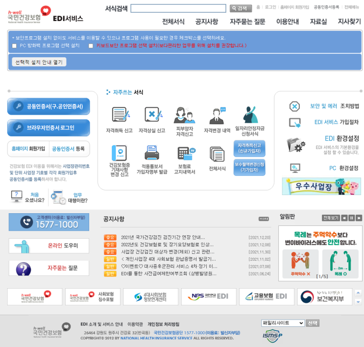Click 공동인증서등록 top bar link
The width and height of the screenshot is (364, 347).
(326, 7)
